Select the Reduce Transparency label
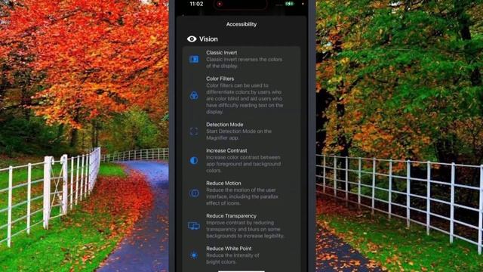 pos(231,216)
